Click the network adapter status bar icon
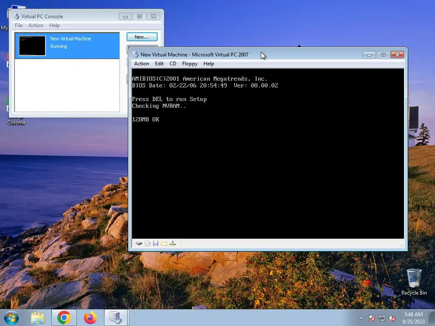The image size is (435, 326). point(172,243)
